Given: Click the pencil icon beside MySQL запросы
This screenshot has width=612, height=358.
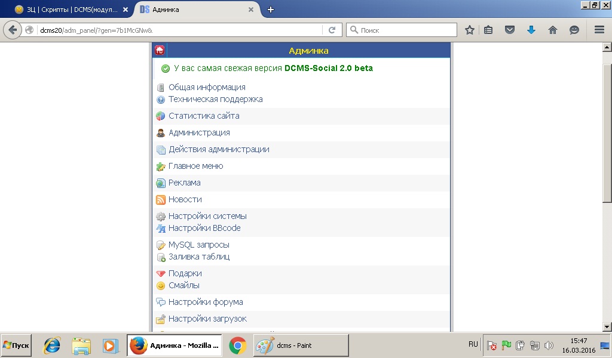Looking at the screenshot, I should pyautogui.click(x=160, y=245).
